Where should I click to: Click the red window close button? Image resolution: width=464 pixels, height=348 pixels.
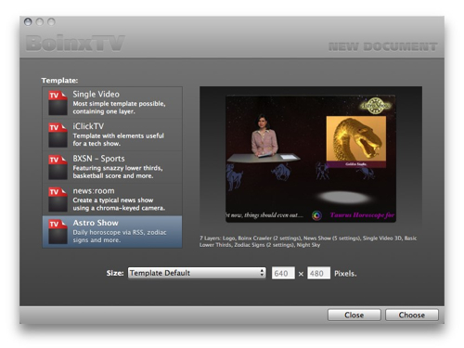pyautogui.click(x=28, y=22)
